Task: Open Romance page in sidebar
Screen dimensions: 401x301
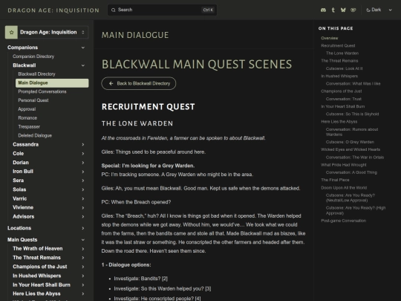Action: click(27, 118)
